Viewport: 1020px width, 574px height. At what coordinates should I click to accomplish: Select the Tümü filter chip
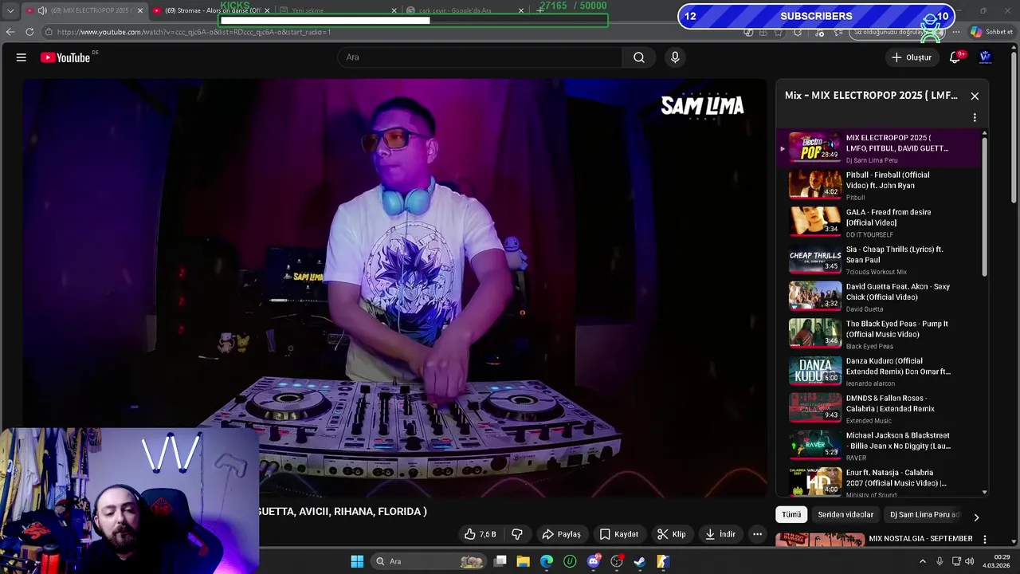point(791,515)
